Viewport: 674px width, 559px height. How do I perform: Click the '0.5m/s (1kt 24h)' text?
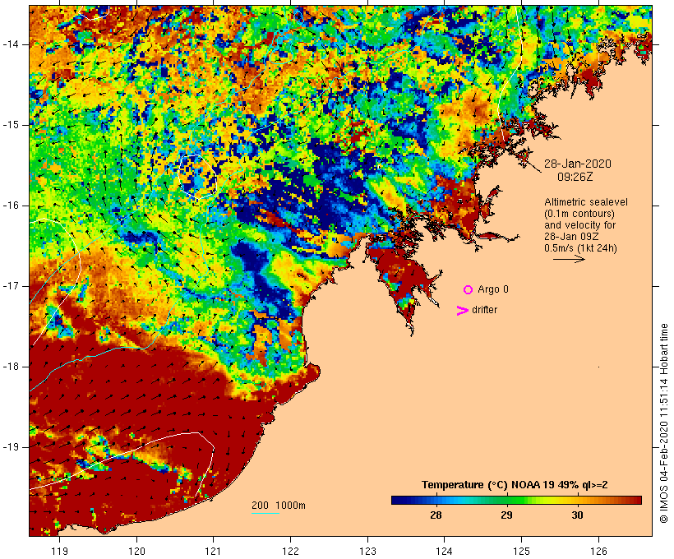point(580,248)
